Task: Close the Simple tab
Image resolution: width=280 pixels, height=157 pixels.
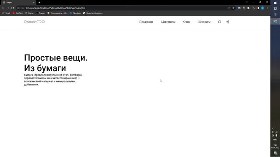Action: 34,3
